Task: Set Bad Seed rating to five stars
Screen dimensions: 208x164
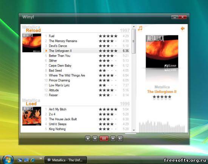Action: coord(116,70)
